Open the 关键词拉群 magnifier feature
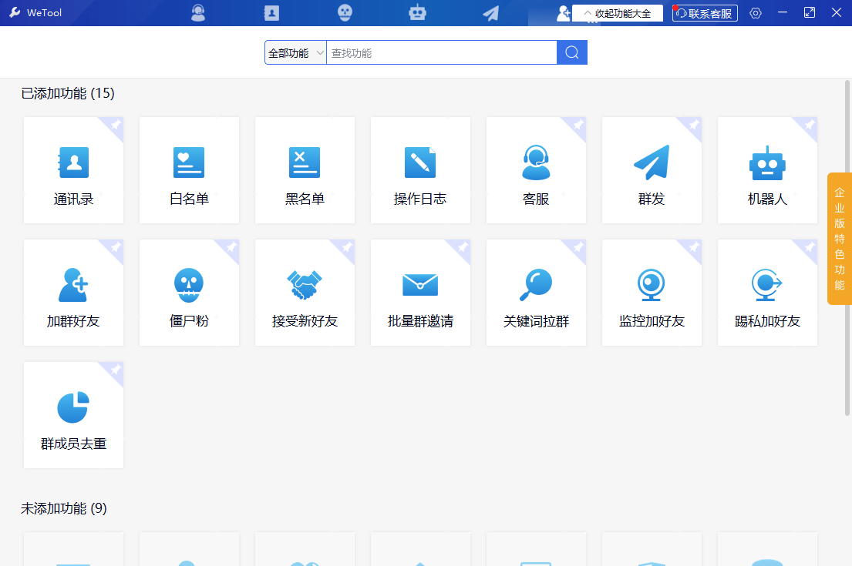852x566 pixels. click(537, 293)
